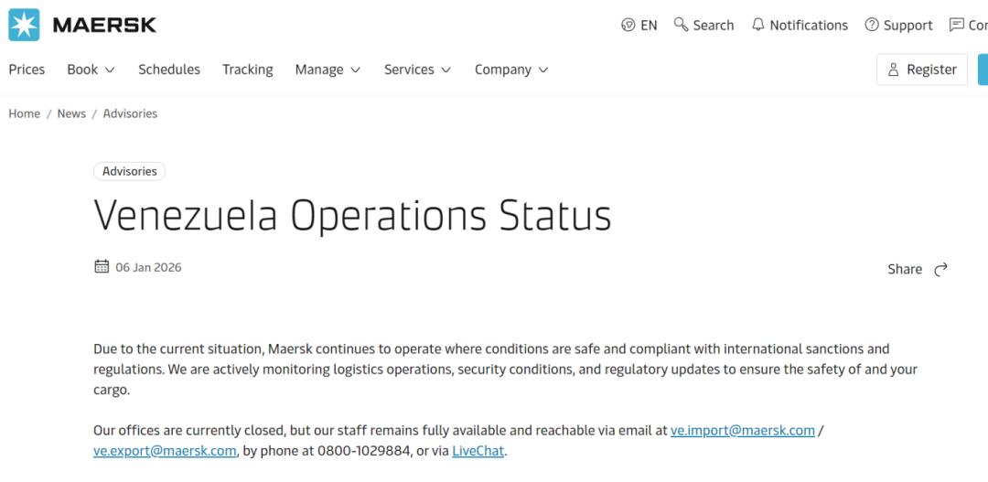Click the Search magnifier icon
The width and height of the screenshot is (988, 482).
[681, 25]
